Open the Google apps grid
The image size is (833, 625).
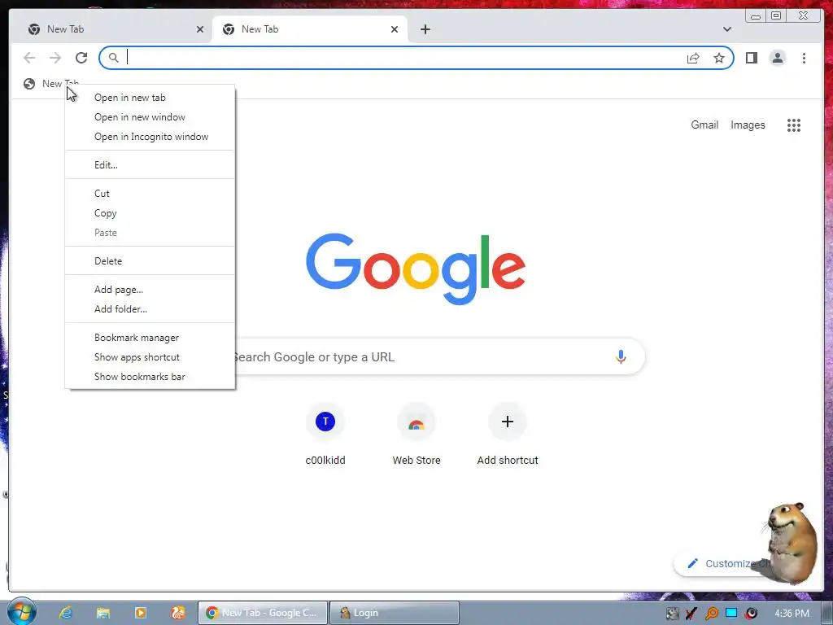click(x=794, y=125)
